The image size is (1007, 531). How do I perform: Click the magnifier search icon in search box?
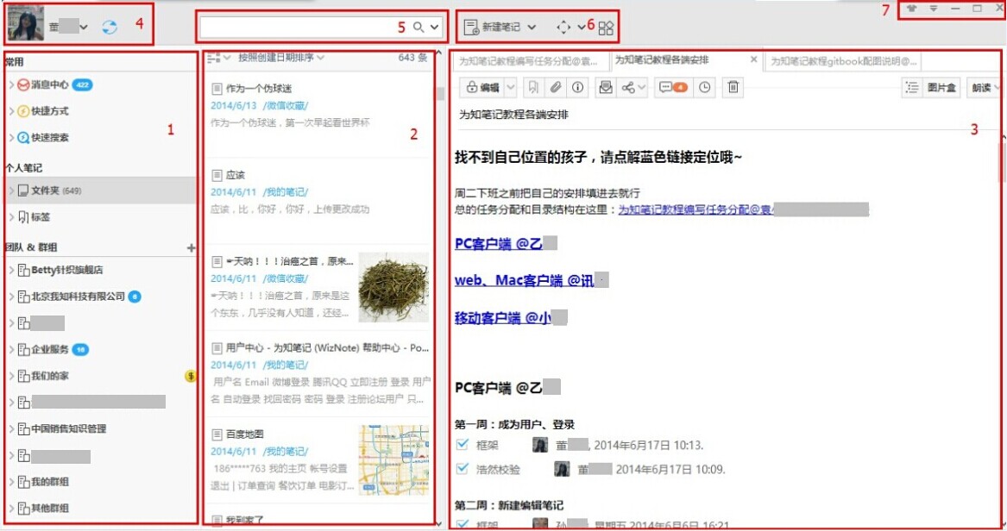[419, 27]
